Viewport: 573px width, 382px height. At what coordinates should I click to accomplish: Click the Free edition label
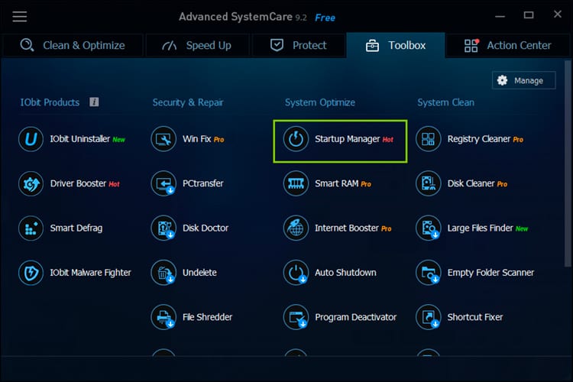point(325,18)
